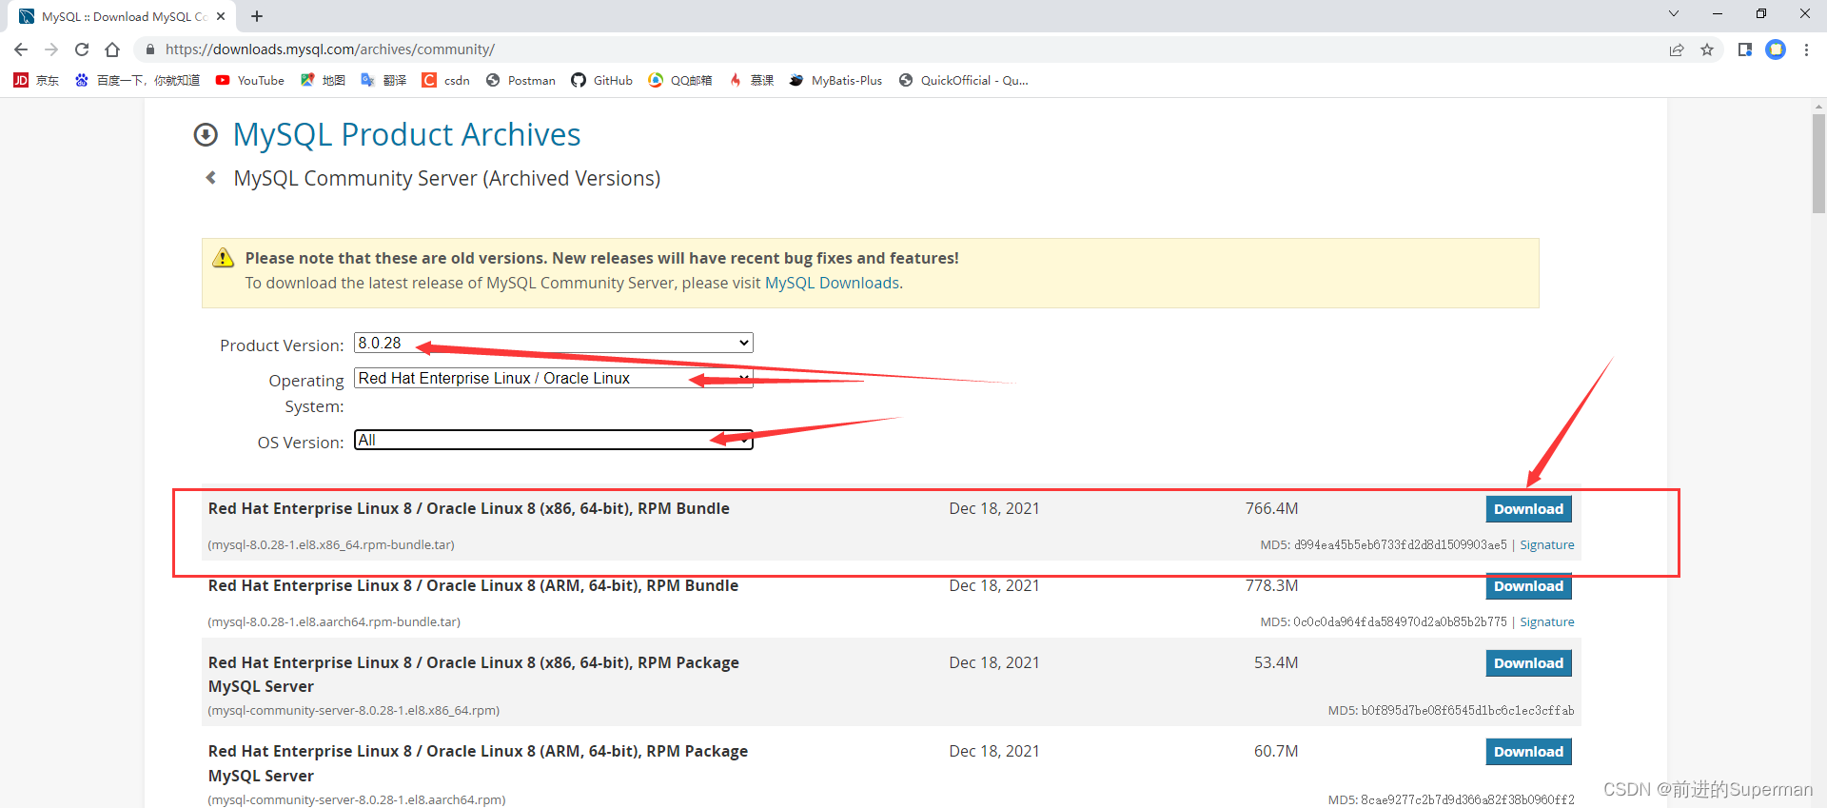Open Signature link for x86 RPM Bundle

(1546, 545)
